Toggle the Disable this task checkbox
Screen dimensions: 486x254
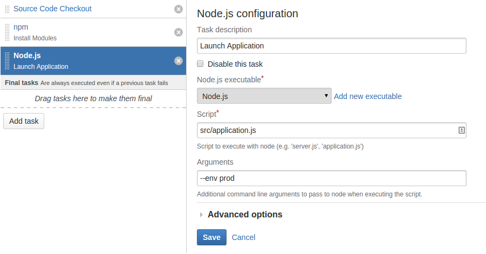[200, 63]
